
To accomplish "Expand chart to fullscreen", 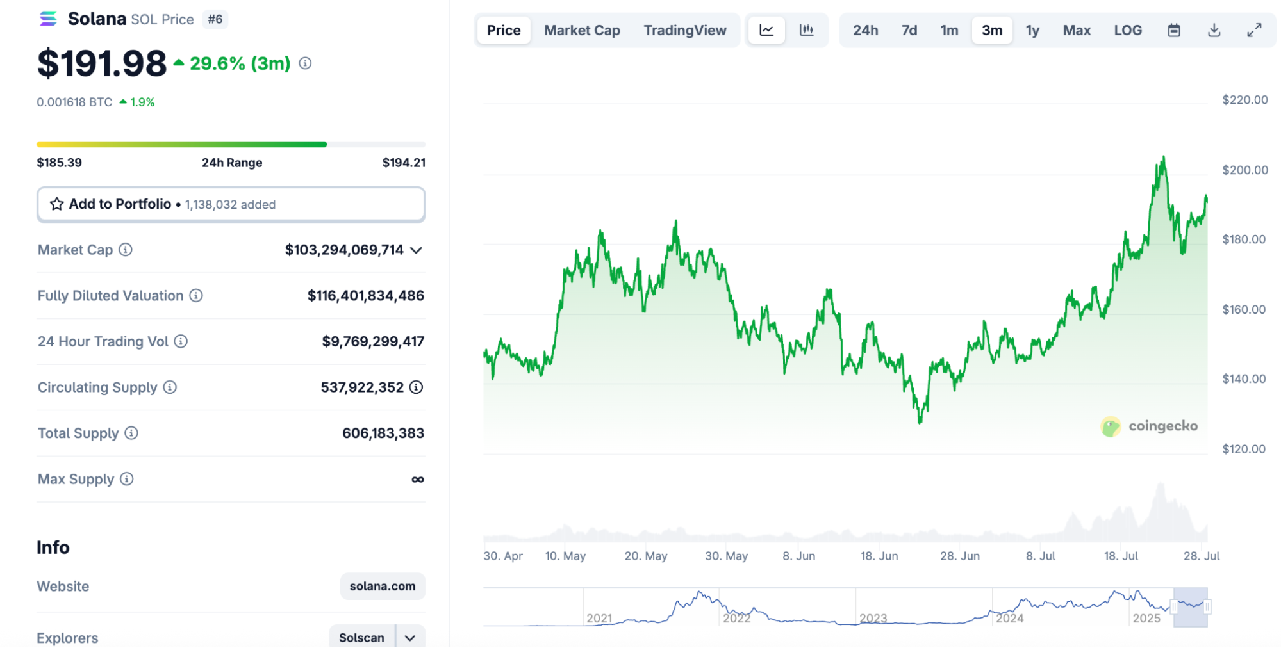I will click(1254, 30).
